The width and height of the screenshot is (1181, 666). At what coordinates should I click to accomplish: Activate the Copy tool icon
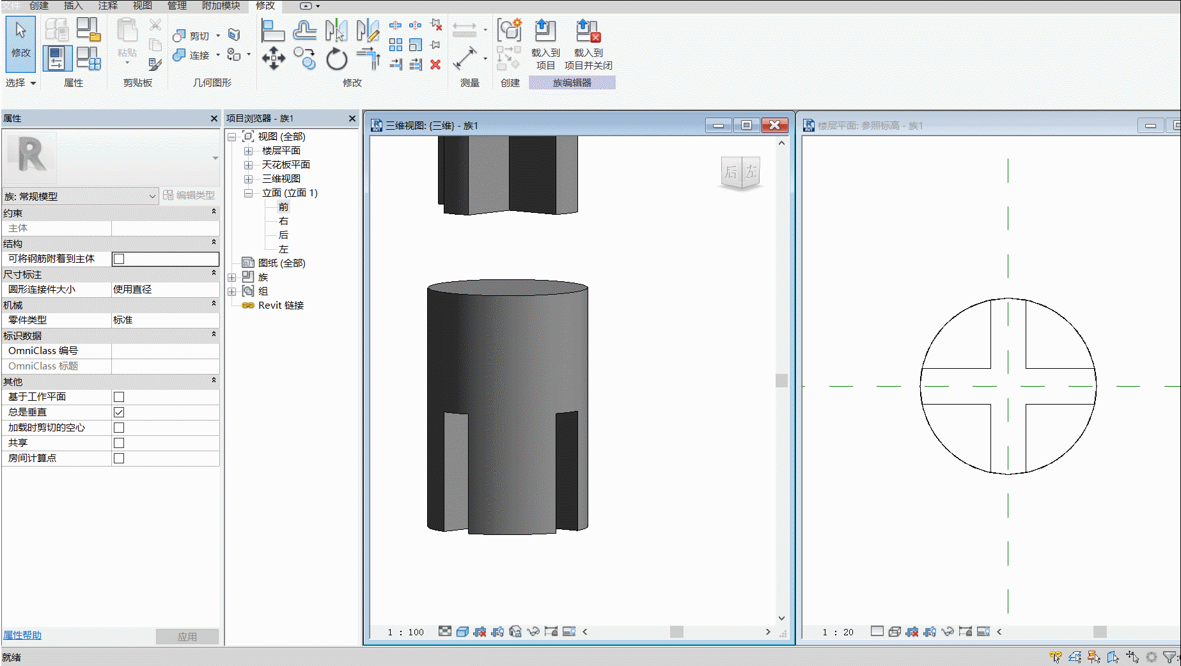(304, 59)
